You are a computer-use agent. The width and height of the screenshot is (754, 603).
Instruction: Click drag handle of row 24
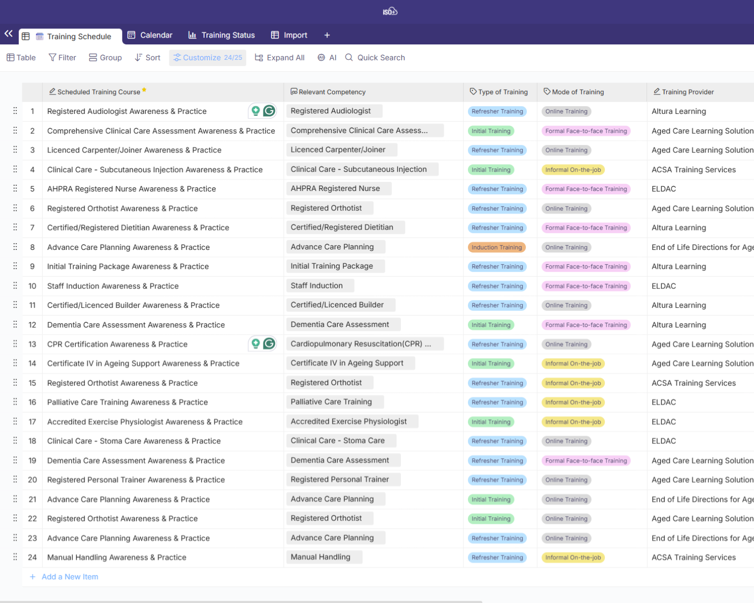(x=15, y=557)
